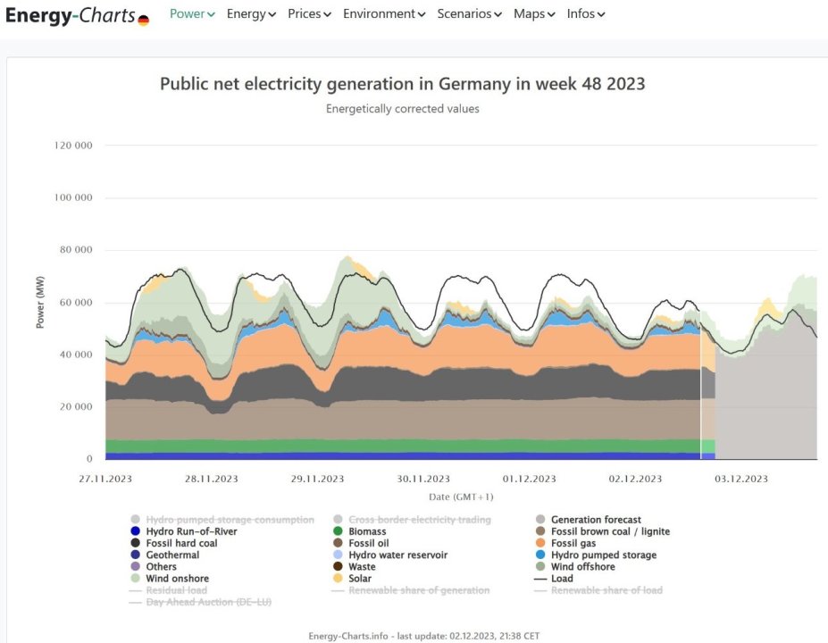Click the Biomass green legend dot

[338, 531]
